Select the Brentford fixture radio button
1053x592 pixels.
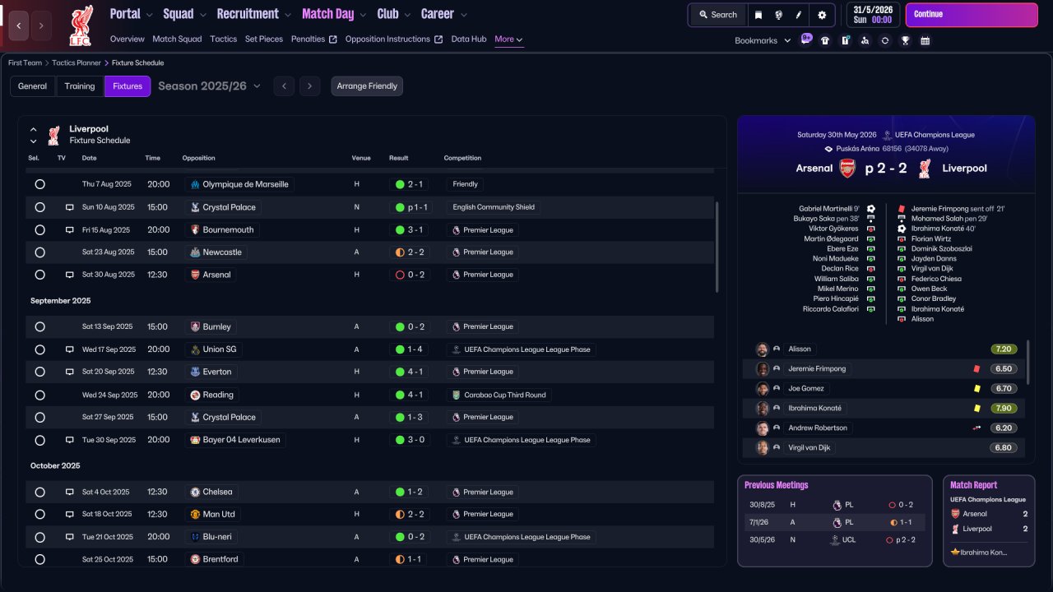pyautogui.click(x=39, y=559)
